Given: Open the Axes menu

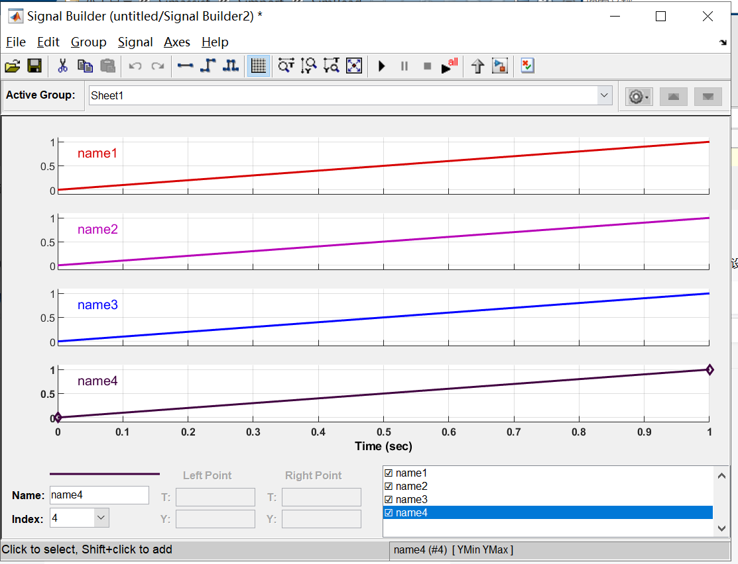Looking at the screenshot, I should point(177,42).
